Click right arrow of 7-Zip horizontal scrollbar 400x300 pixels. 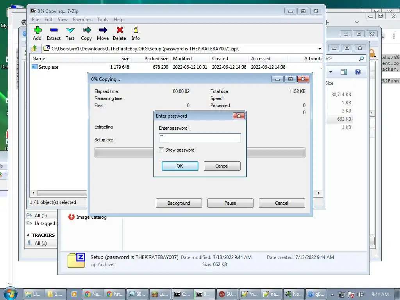tap(319, 193)
